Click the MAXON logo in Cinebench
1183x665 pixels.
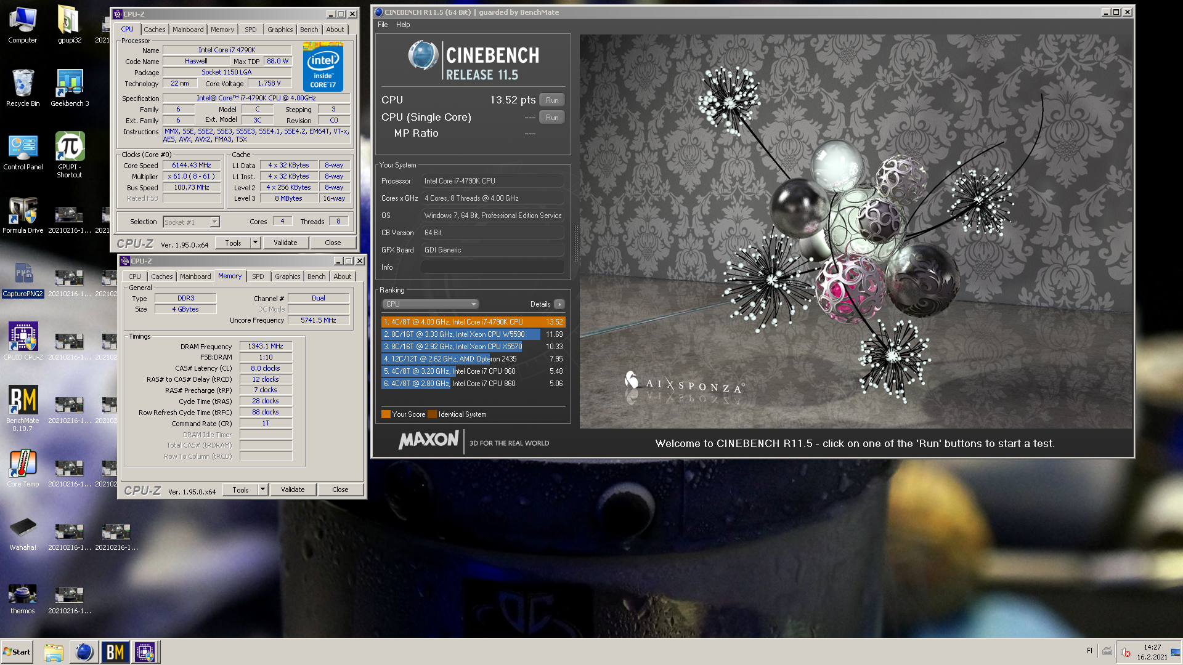click(429, 441)
